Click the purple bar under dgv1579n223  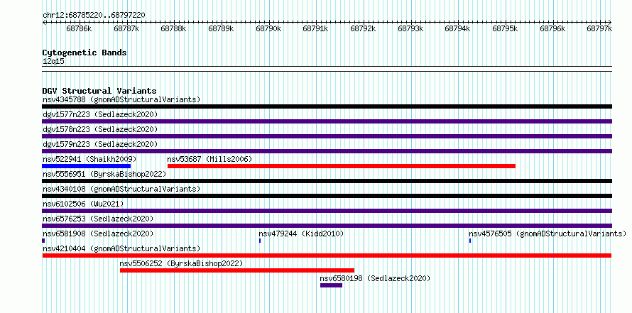coord(327,151)
